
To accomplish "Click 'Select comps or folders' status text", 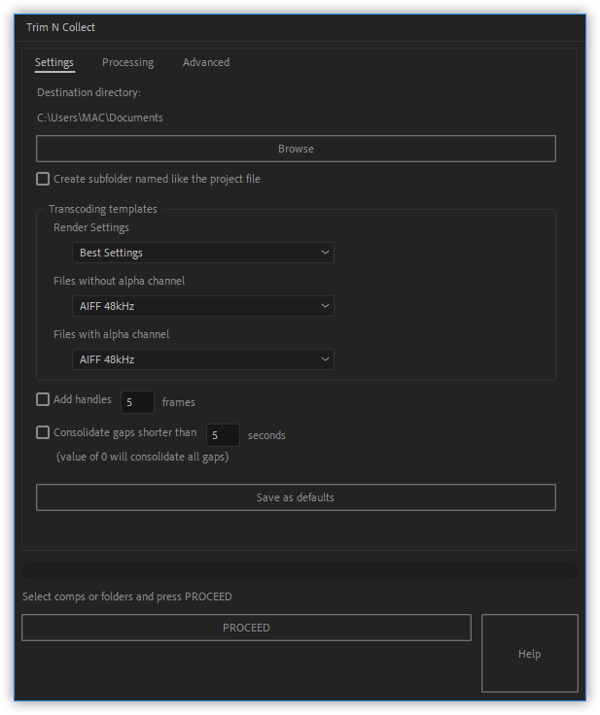I will click(x=127, y=596).
